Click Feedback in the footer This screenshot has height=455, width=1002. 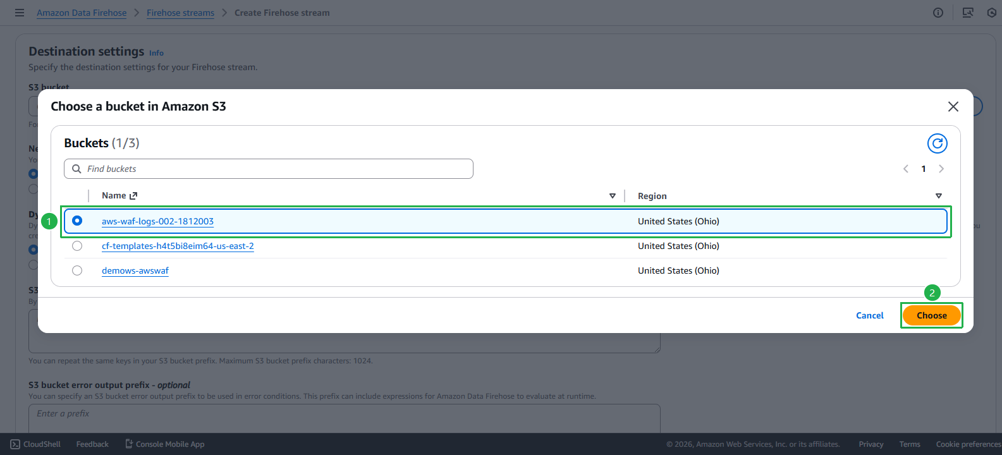(92, 444)
